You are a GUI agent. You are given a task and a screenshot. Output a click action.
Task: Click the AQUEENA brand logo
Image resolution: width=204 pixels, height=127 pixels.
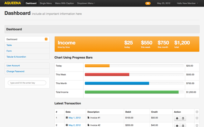[x=13, y=3]
